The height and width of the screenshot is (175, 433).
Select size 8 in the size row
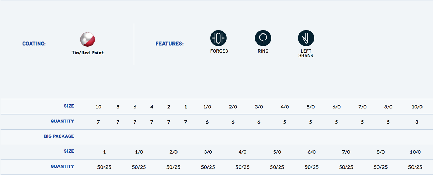click(118, 107)
